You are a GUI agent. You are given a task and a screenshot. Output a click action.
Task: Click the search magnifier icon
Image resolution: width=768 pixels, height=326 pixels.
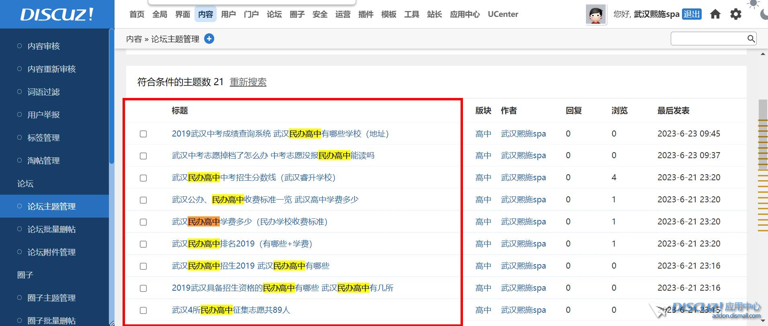[751, 39]
